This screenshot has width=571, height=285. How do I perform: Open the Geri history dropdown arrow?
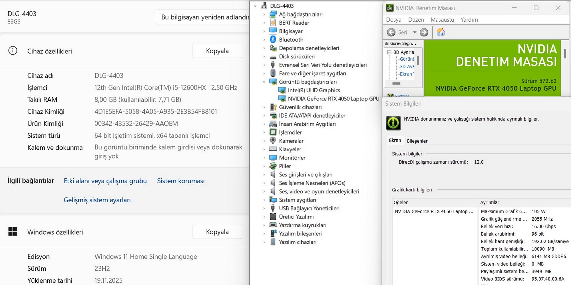pos(415,32)
